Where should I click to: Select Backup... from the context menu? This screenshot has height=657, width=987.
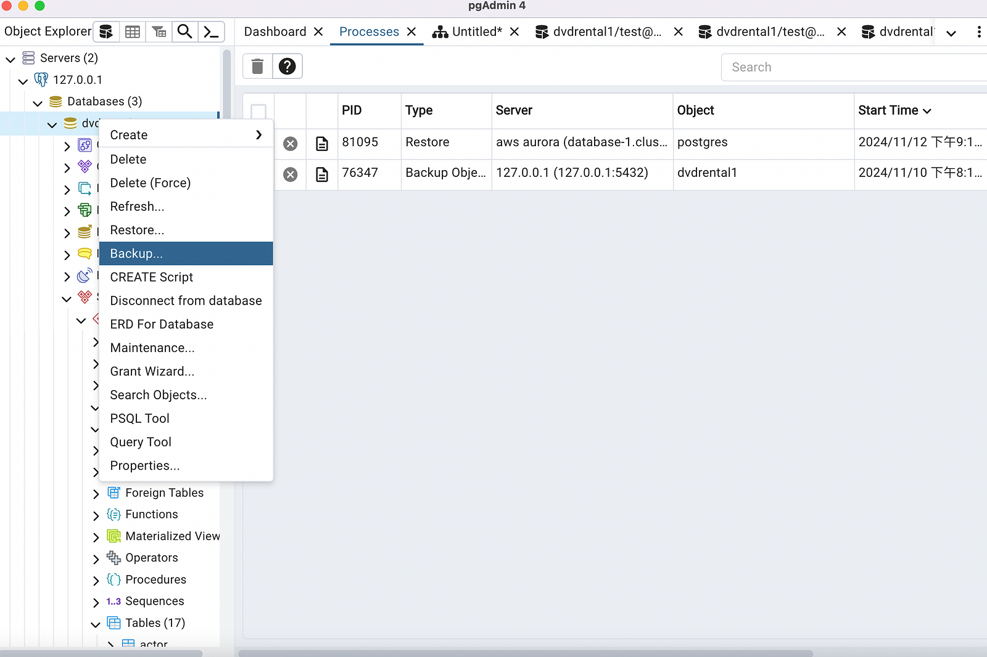[186, 253]
